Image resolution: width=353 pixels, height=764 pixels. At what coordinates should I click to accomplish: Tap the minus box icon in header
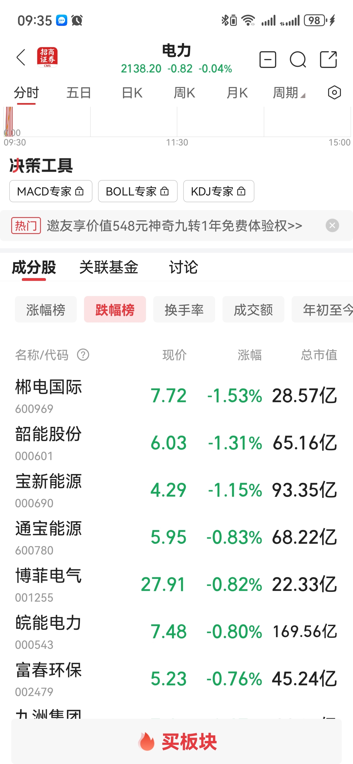click(x=268, y=60)
